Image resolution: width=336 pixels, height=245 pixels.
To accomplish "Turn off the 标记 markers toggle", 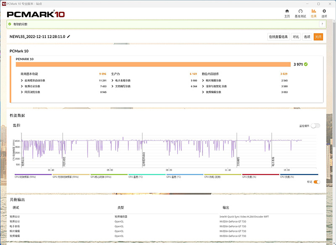I will [x=317, y=182].
